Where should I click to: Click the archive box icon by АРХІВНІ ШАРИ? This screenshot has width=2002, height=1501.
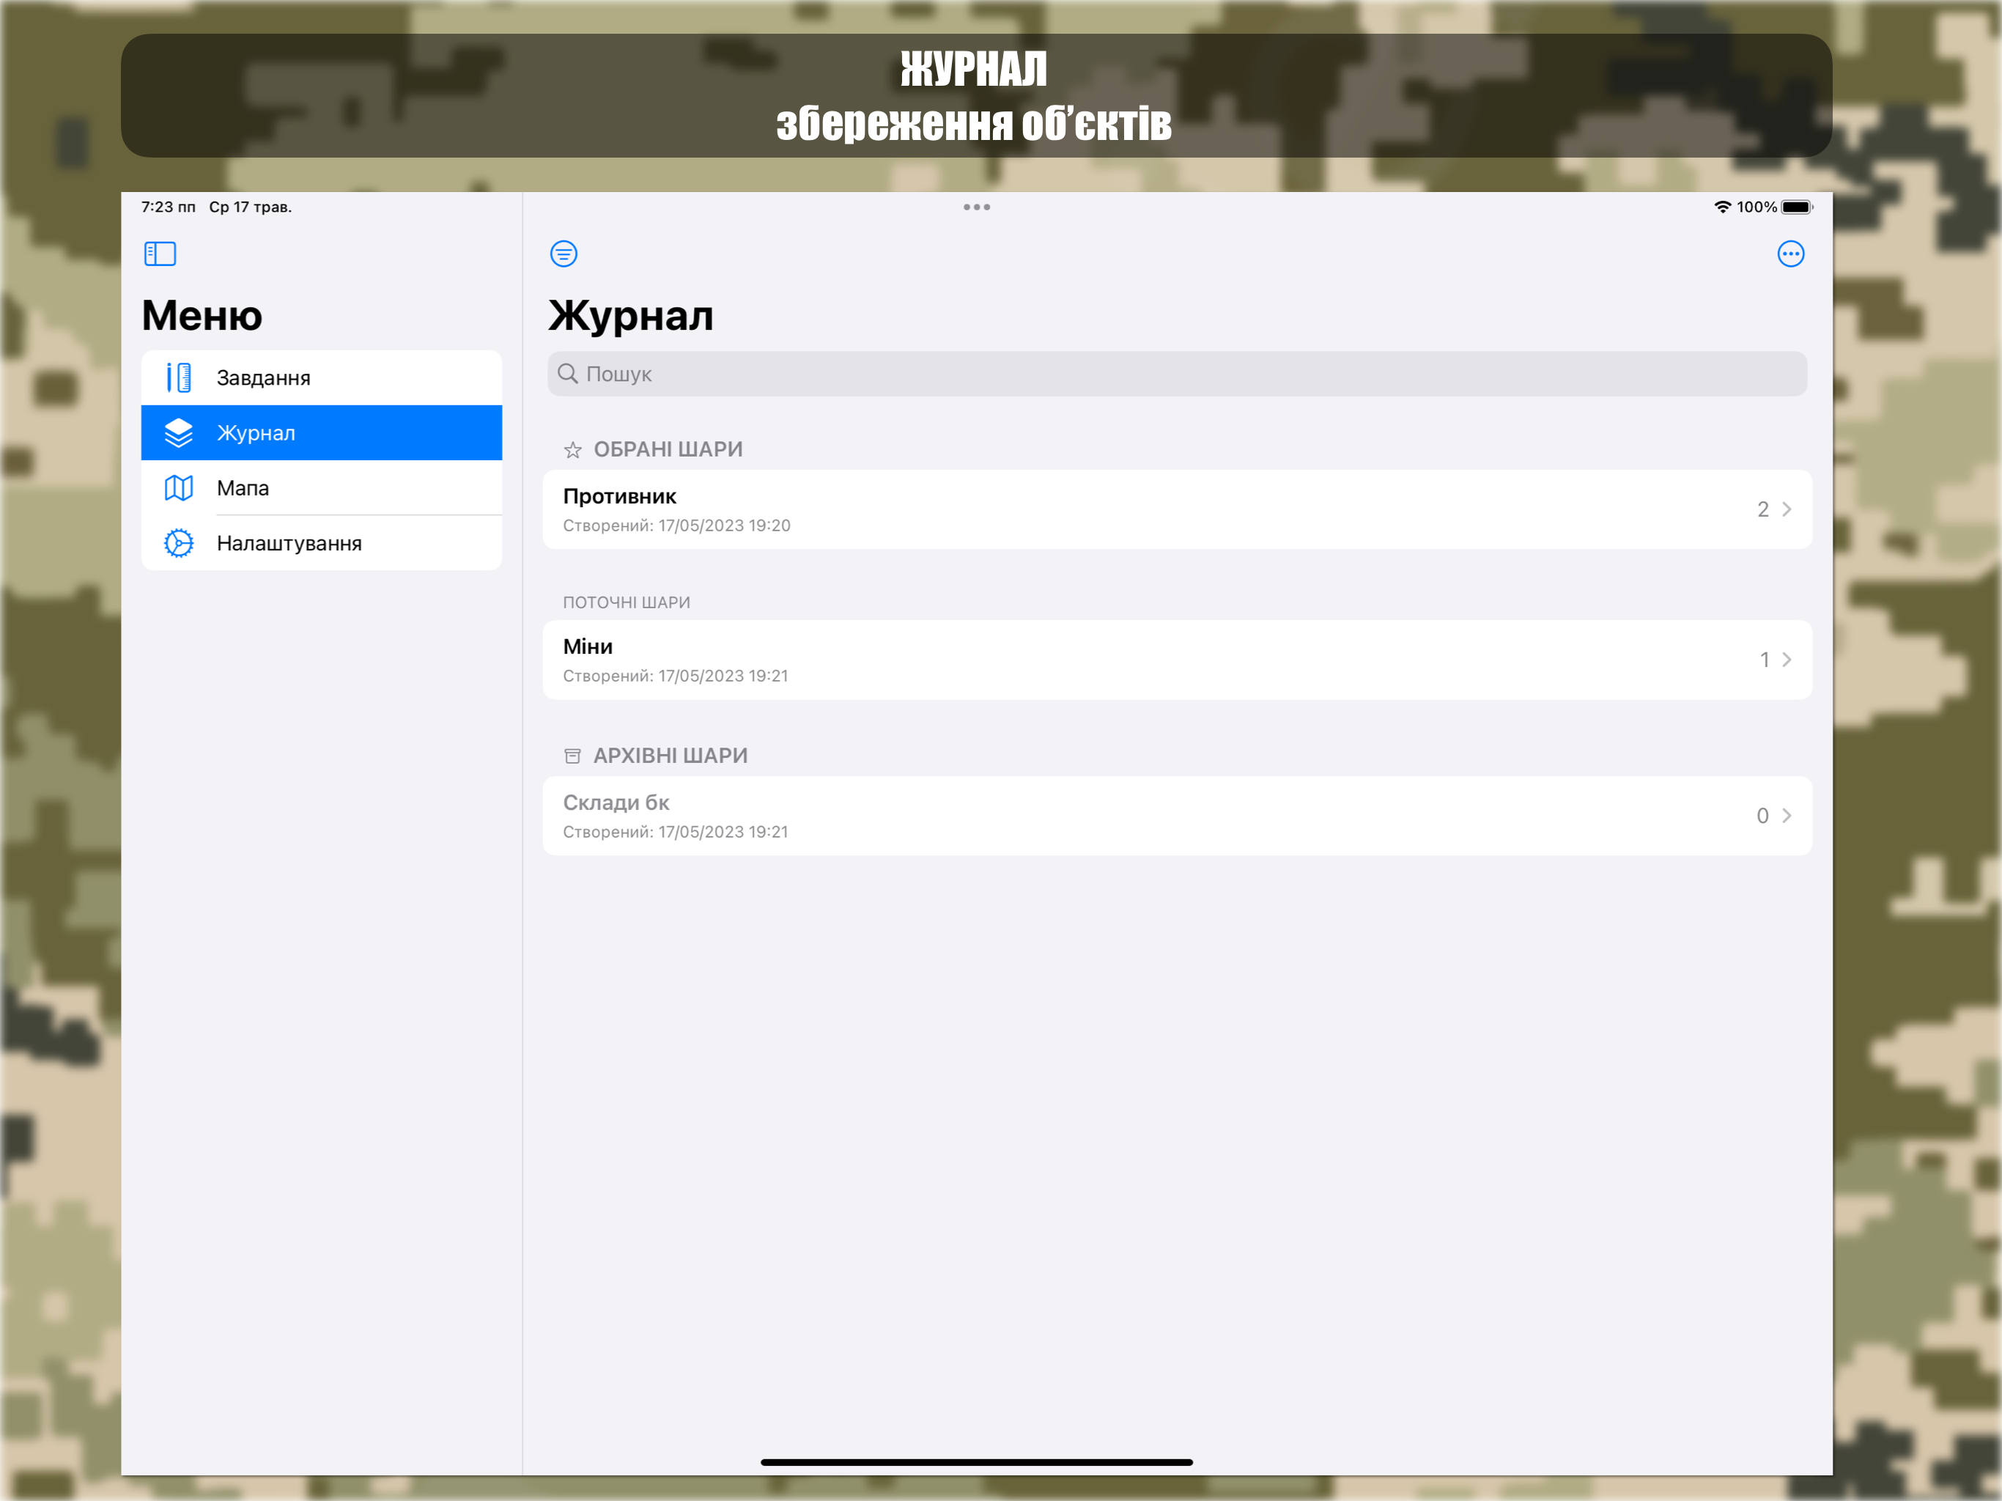[x=572, y=756]
